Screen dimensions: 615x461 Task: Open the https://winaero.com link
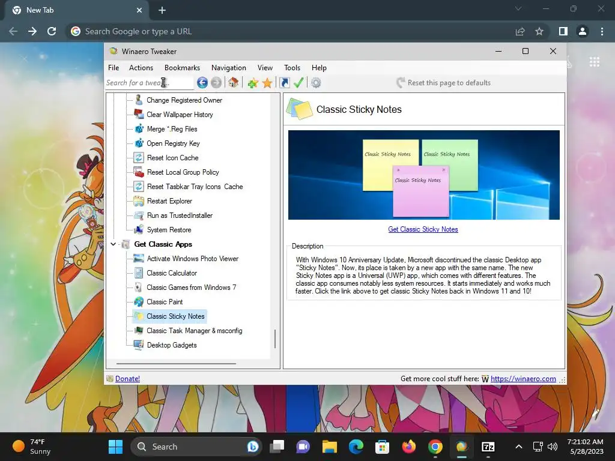[x=523, y=379]
